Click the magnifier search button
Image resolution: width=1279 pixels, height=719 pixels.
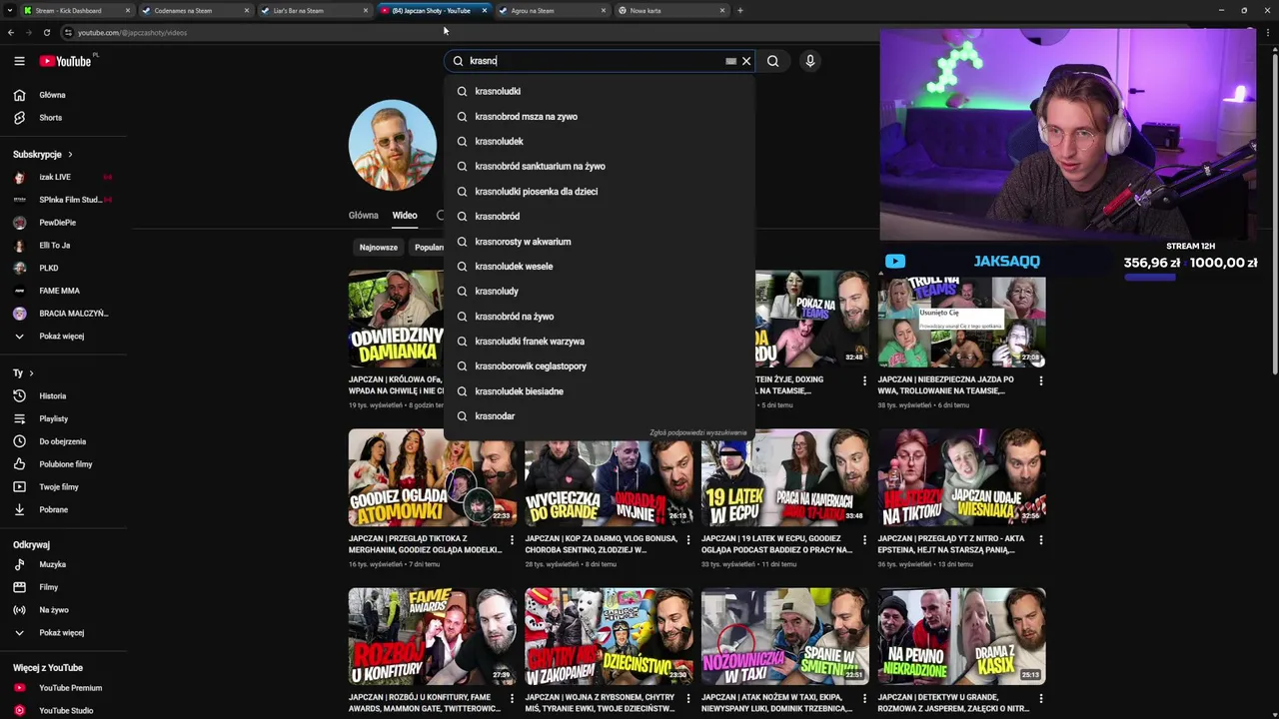pos(772,61)
